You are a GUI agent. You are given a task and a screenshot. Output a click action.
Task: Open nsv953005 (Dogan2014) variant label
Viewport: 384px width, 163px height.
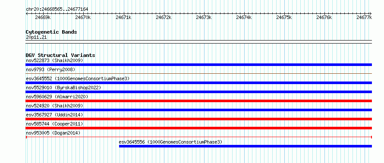(53, 133)
